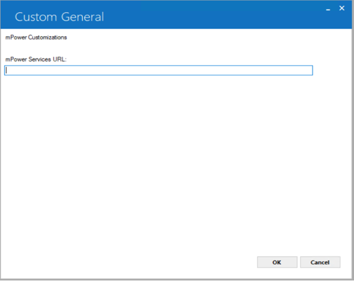
Task: Click the word Custom in header
Action: click(36, 17)
